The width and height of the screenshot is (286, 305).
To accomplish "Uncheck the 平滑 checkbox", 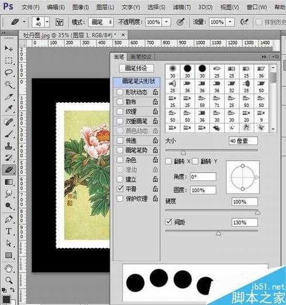I will 119,189.
